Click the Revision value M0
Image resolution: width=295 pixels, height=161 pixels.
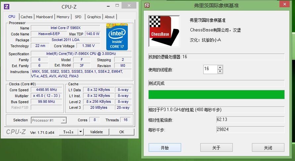[x=123, y=65]
